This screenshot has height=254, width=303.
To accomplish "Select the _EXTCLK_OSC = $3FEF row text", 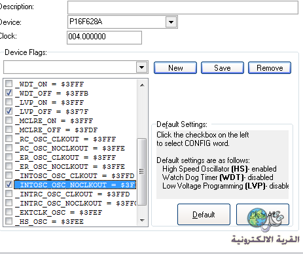I will pos(58,212).
